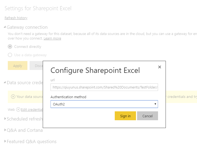Click the error icon in yellow warning banner
Image resolution: width=197 pixels, height=149 pixels.
(x=13, y=97)
